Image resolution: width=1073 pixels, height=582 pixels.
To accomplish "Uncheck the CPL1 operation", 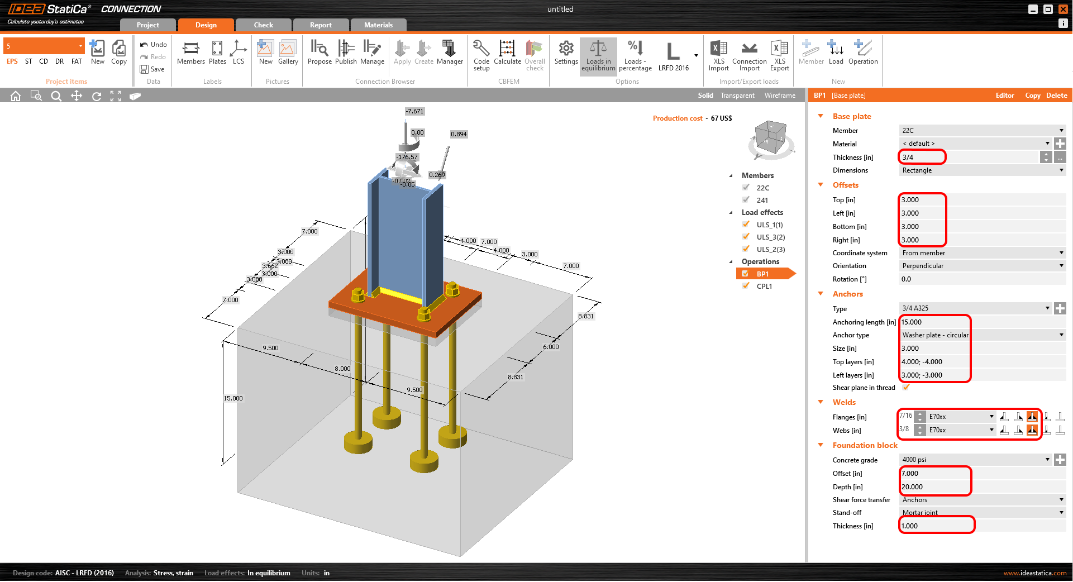I will [746, 285].
